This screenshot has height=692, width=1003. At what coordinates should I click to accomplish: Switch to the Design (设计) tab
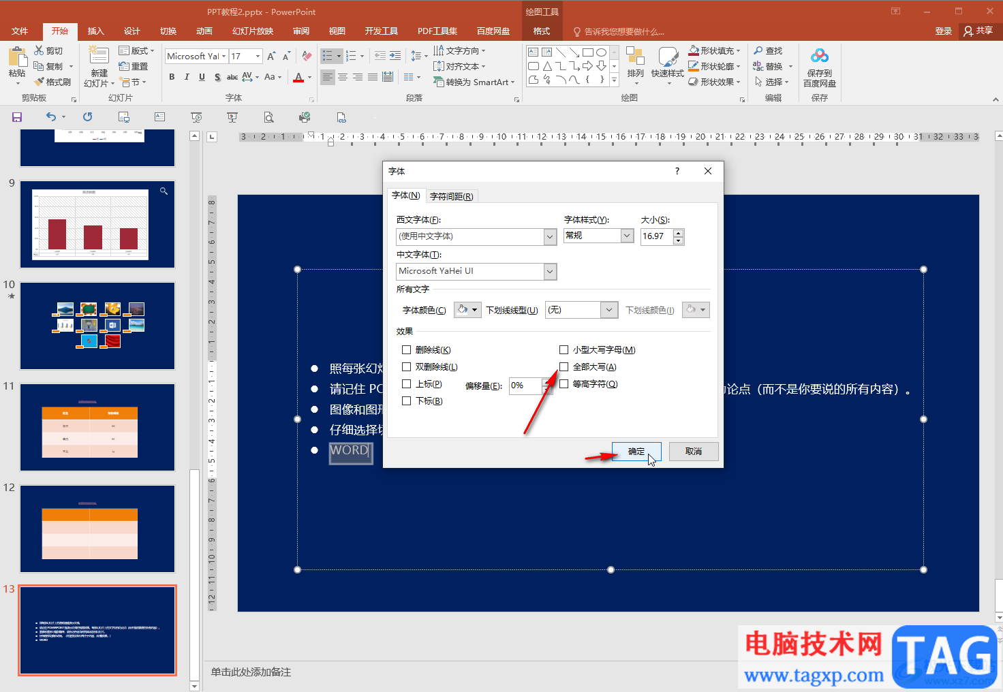tap(132, 31)
